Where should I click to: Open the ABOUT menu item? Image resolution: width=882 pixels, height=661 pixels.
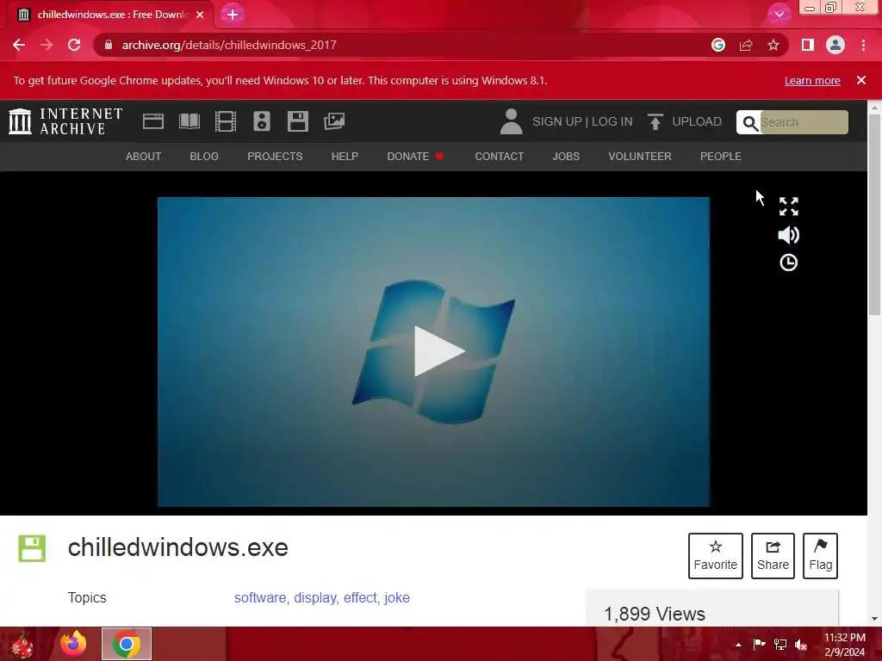(144, 157)
